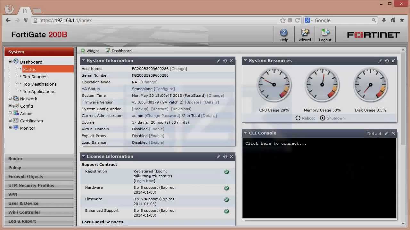410x230 pixels.
Task: Select Status under Dashboard
Action: tap(29, 69)
